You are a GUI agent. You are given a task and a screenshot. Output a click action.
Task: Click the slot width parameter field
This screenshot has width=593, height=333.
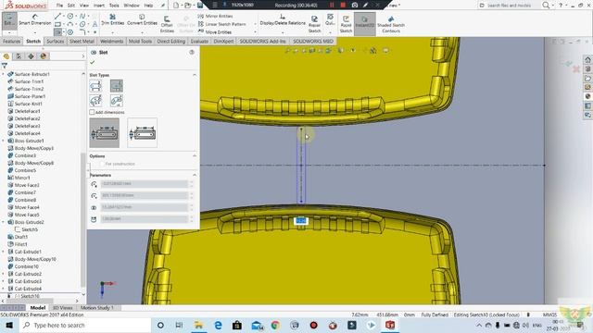[145, 207]
